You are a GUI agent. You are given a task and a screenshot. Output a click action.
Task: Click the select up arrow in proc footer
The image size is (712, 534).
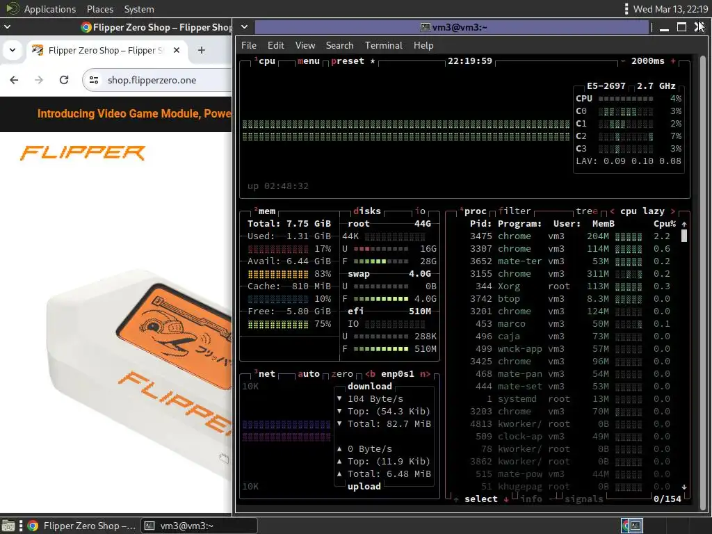tap(456, 499)
